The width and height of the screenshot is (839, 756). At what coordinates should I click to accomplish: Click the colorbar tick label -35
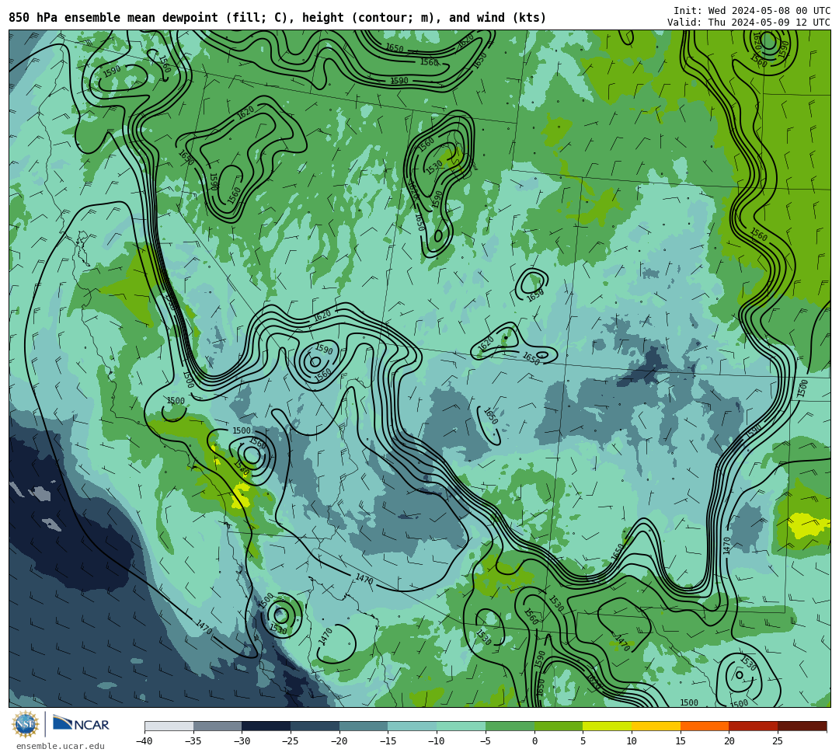(193, 741)
